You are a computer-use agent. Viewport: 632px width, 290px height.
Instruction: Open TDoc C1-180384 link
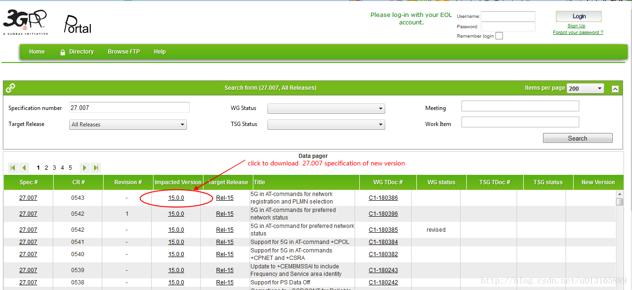click(x=383, y=242)
